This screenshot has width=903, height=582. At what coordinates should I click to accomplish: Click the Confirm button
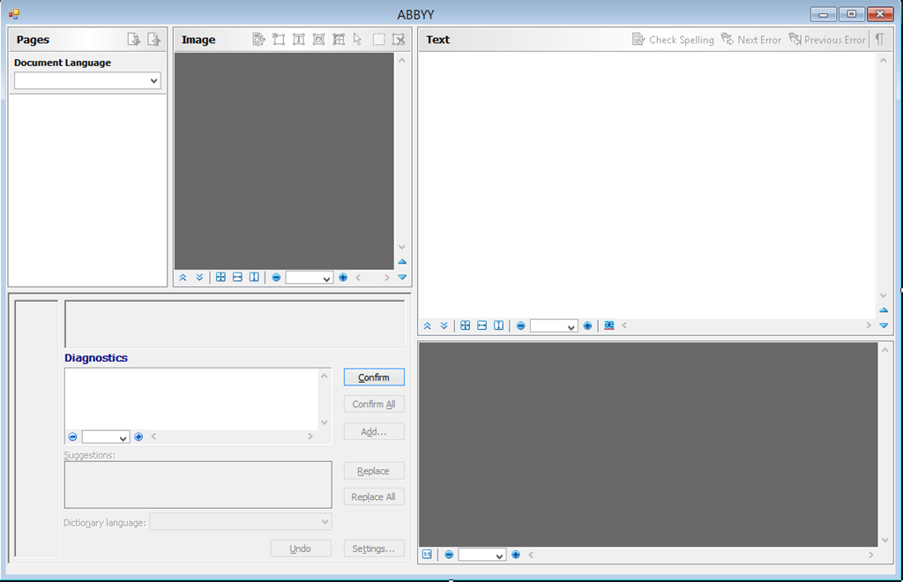[x=374, y=377]
